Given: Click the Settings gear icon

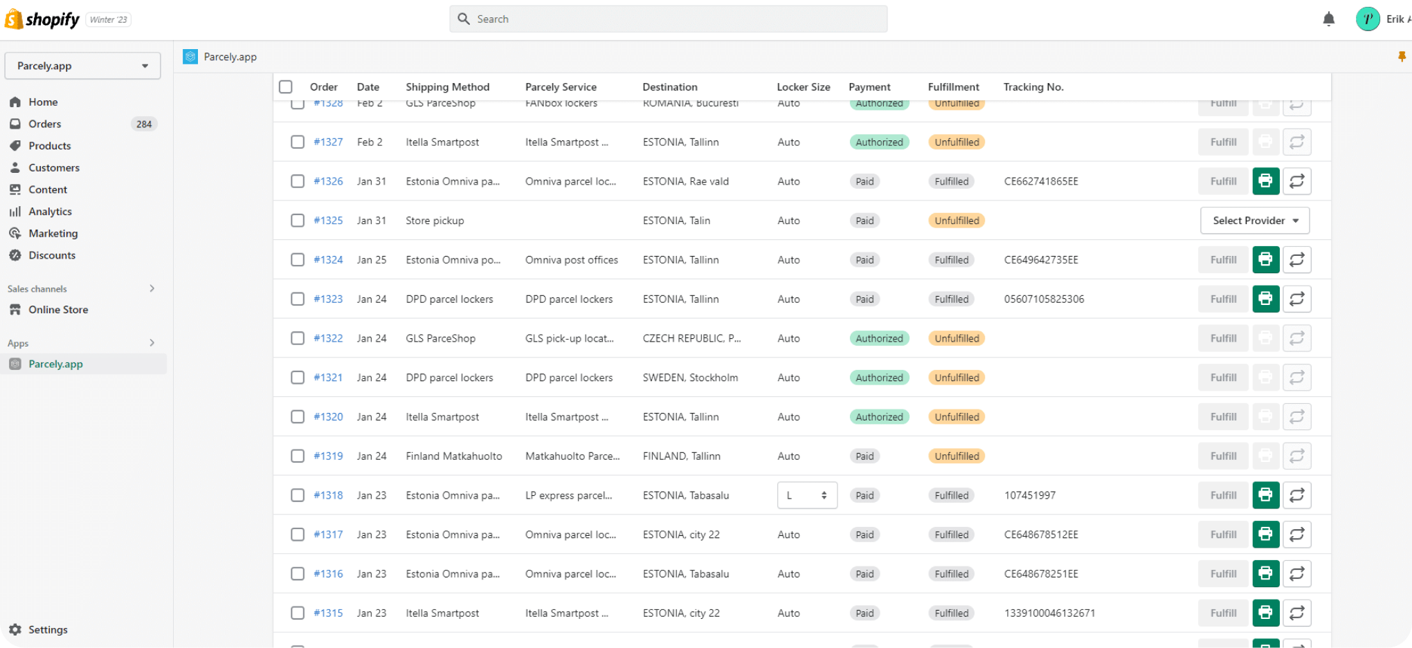Looking at the screenshot, I should point(15,630).
